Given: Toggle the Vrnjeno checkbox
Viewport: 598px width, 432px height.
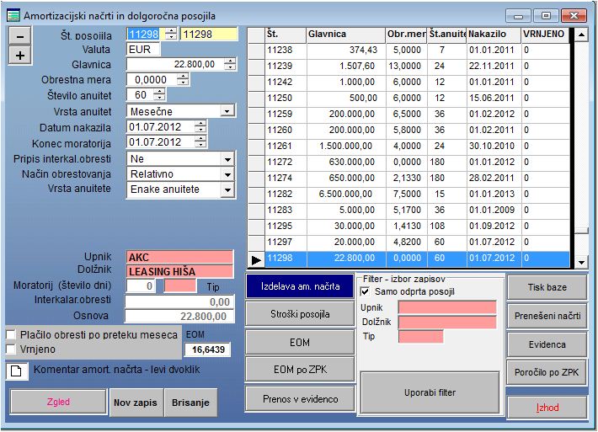Looking at the screenshot, I should click(11, 349).
